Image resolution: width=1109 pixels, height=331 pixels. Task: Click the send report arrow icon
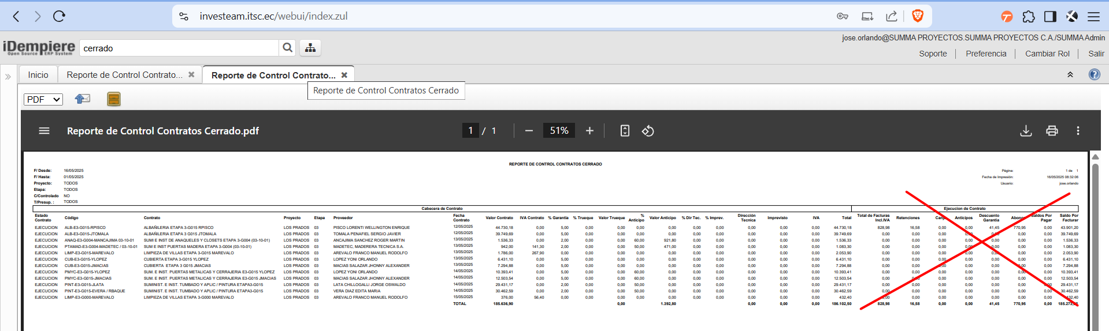83,99
